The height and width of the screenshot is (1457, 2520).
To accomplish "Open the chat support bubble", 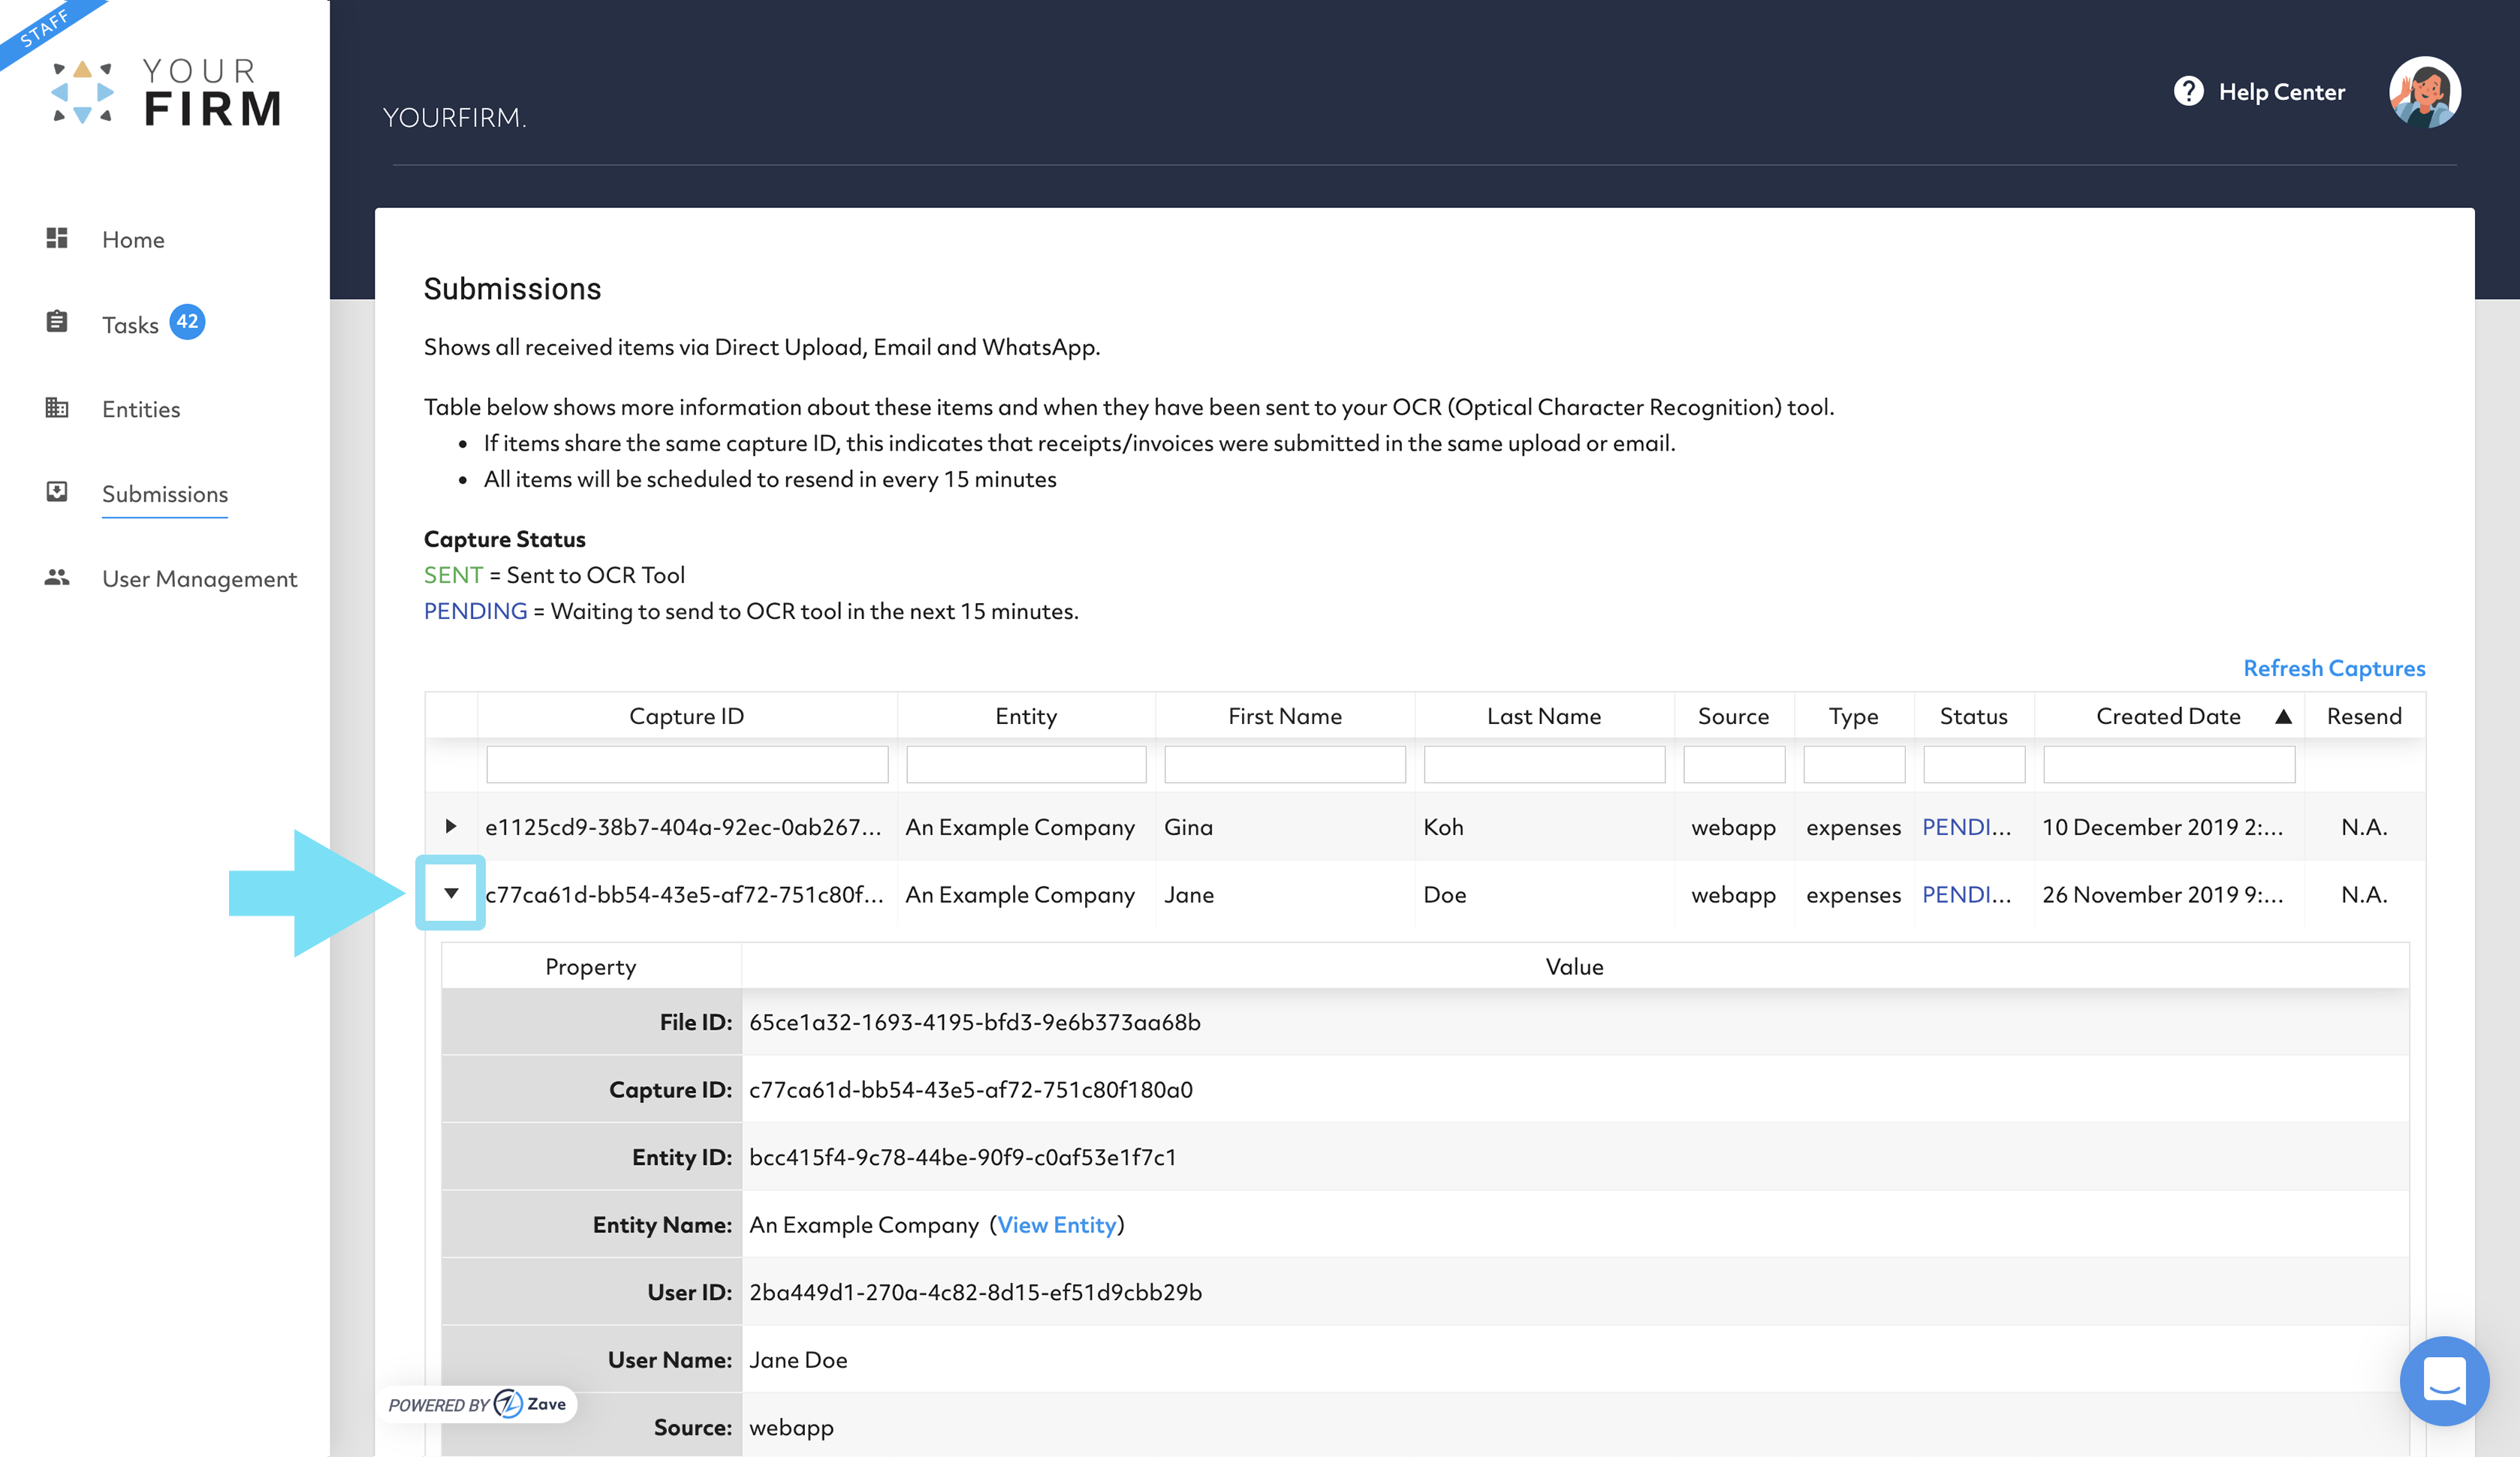I will coord(2443,1380).
